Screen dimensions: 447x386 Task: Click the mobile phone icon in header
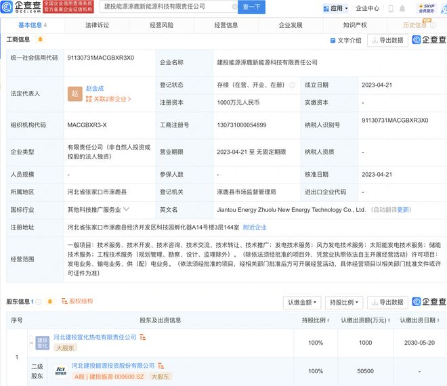pos(391,9)
